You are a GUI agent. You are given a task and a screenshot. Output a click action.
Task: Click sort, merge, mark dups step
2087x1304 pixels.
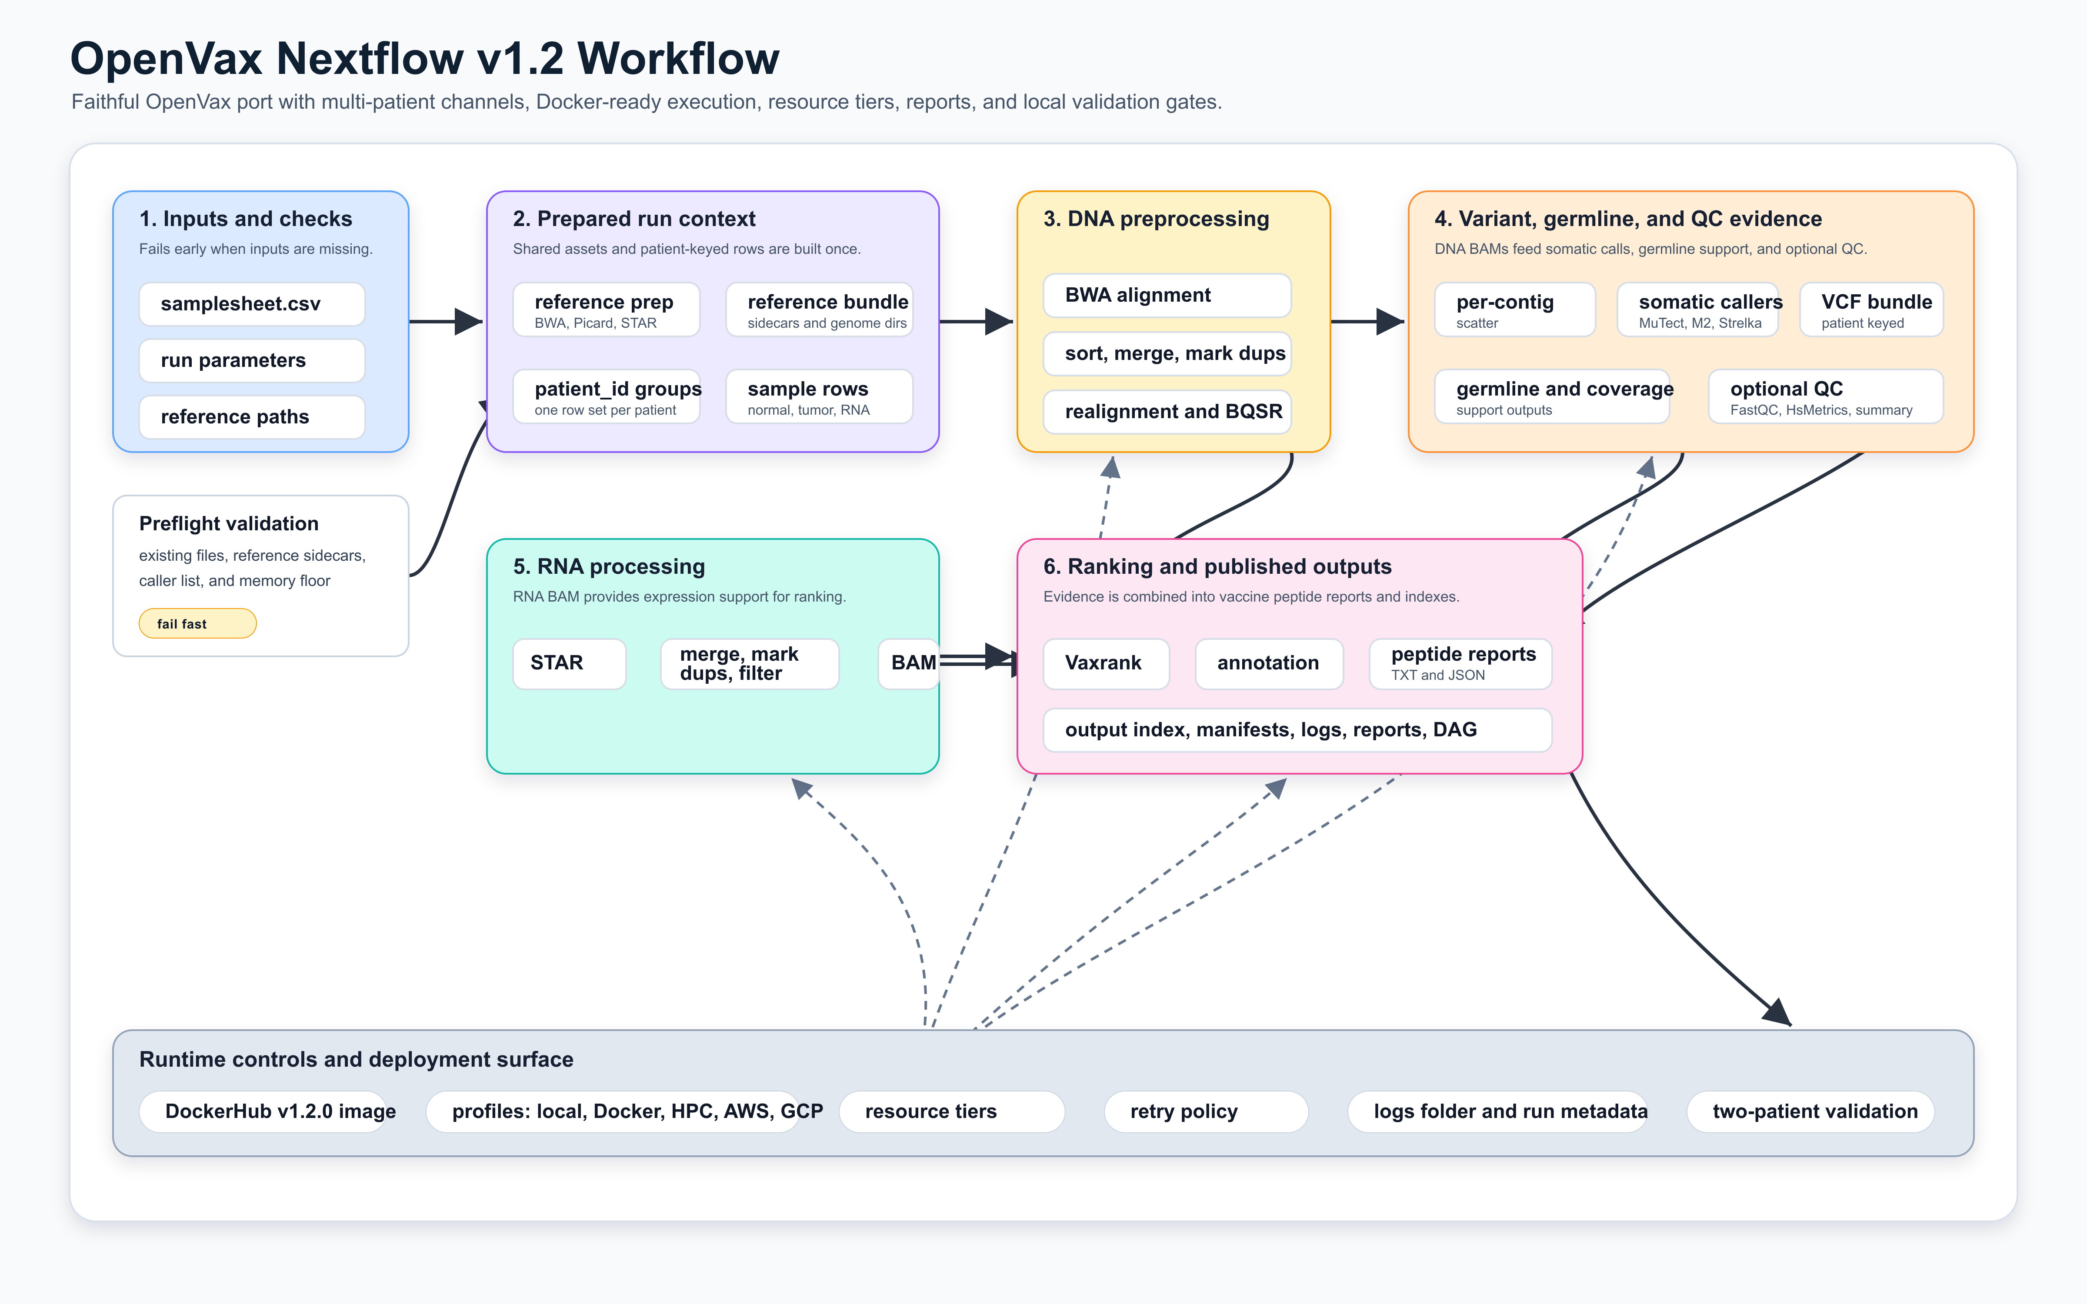click(1167, 353)
